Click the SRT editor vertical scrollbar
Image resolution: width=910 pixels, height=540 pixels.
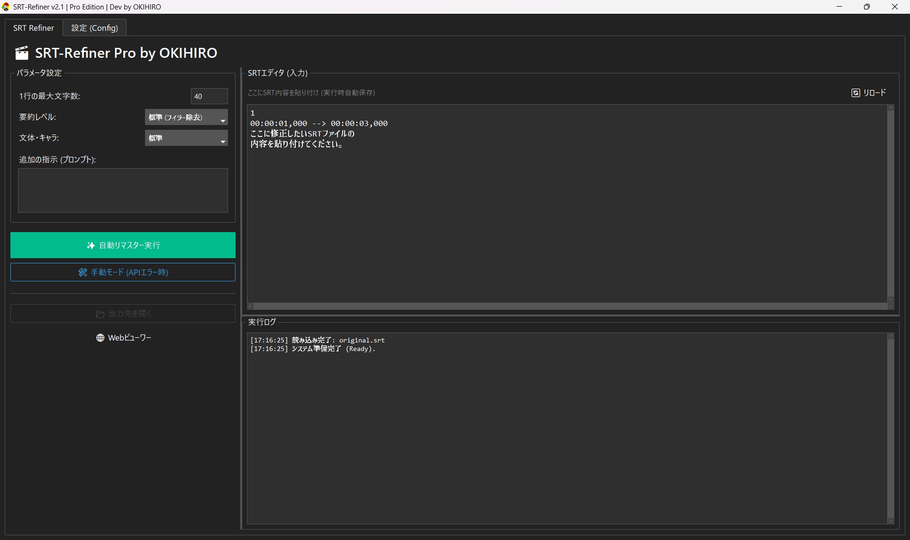[x=891, y=204]
